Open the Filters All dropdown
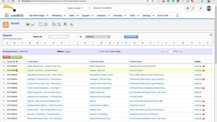Image resolution: width=217 pixels, height=122 pixels. click(x=68, y=52)
